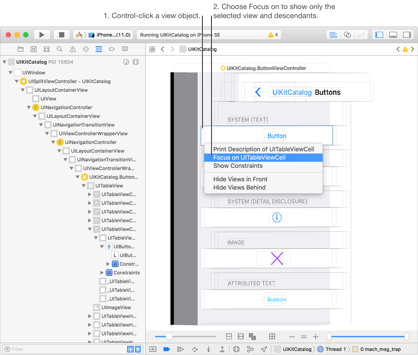Adjust the view spacing slider
The width and height of the screenshot is (418, 355).
(169, 337)
